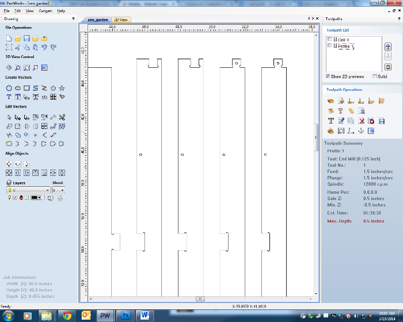Toggle the Drawing panel pin
Image resolution: width=403 pixels, height=322 pixels.
pyautogui.click(x=73, y=19)
